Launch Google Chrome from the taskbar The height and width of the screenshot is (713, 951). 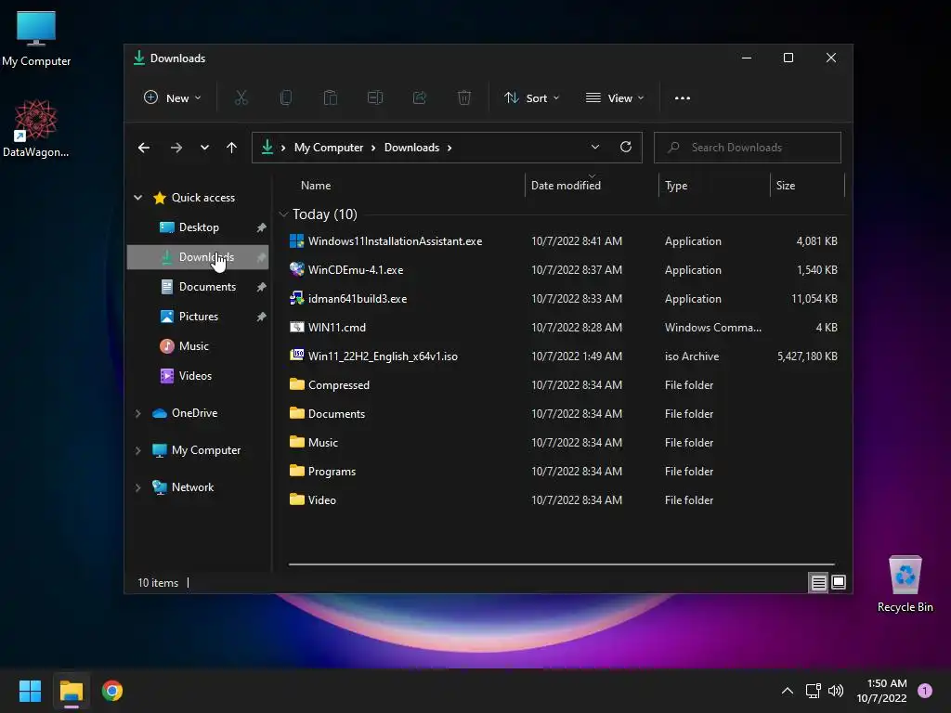pos(112,691)
